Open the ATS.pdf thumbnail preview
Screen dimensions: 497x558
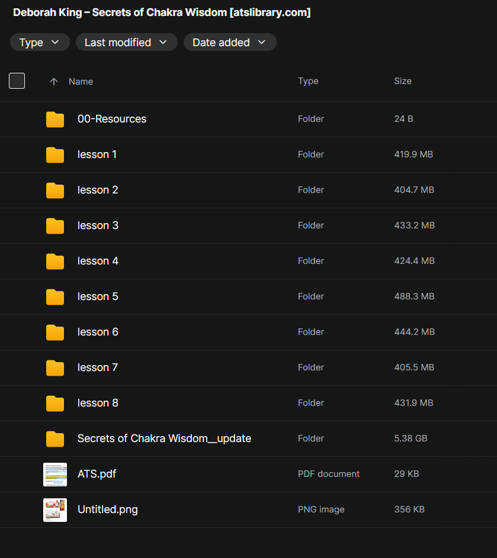coord(55,475)
